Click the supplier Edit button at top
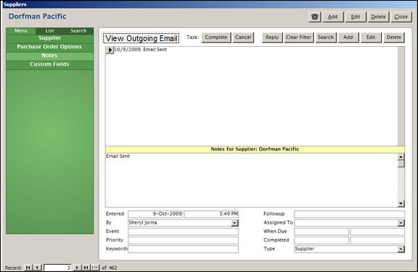This screenshot has width=418, height=272. click(355, 17)
